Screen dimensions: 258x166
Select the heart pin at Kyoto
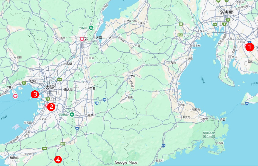tap(82, 39)
